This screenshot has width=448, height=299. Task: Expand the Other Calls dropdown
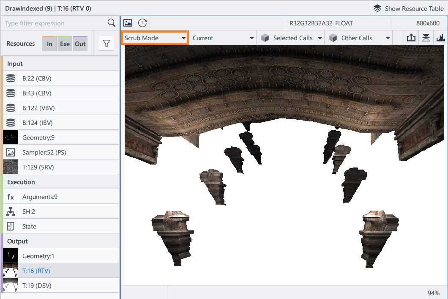pyautogui.click(x=359, y=38)
